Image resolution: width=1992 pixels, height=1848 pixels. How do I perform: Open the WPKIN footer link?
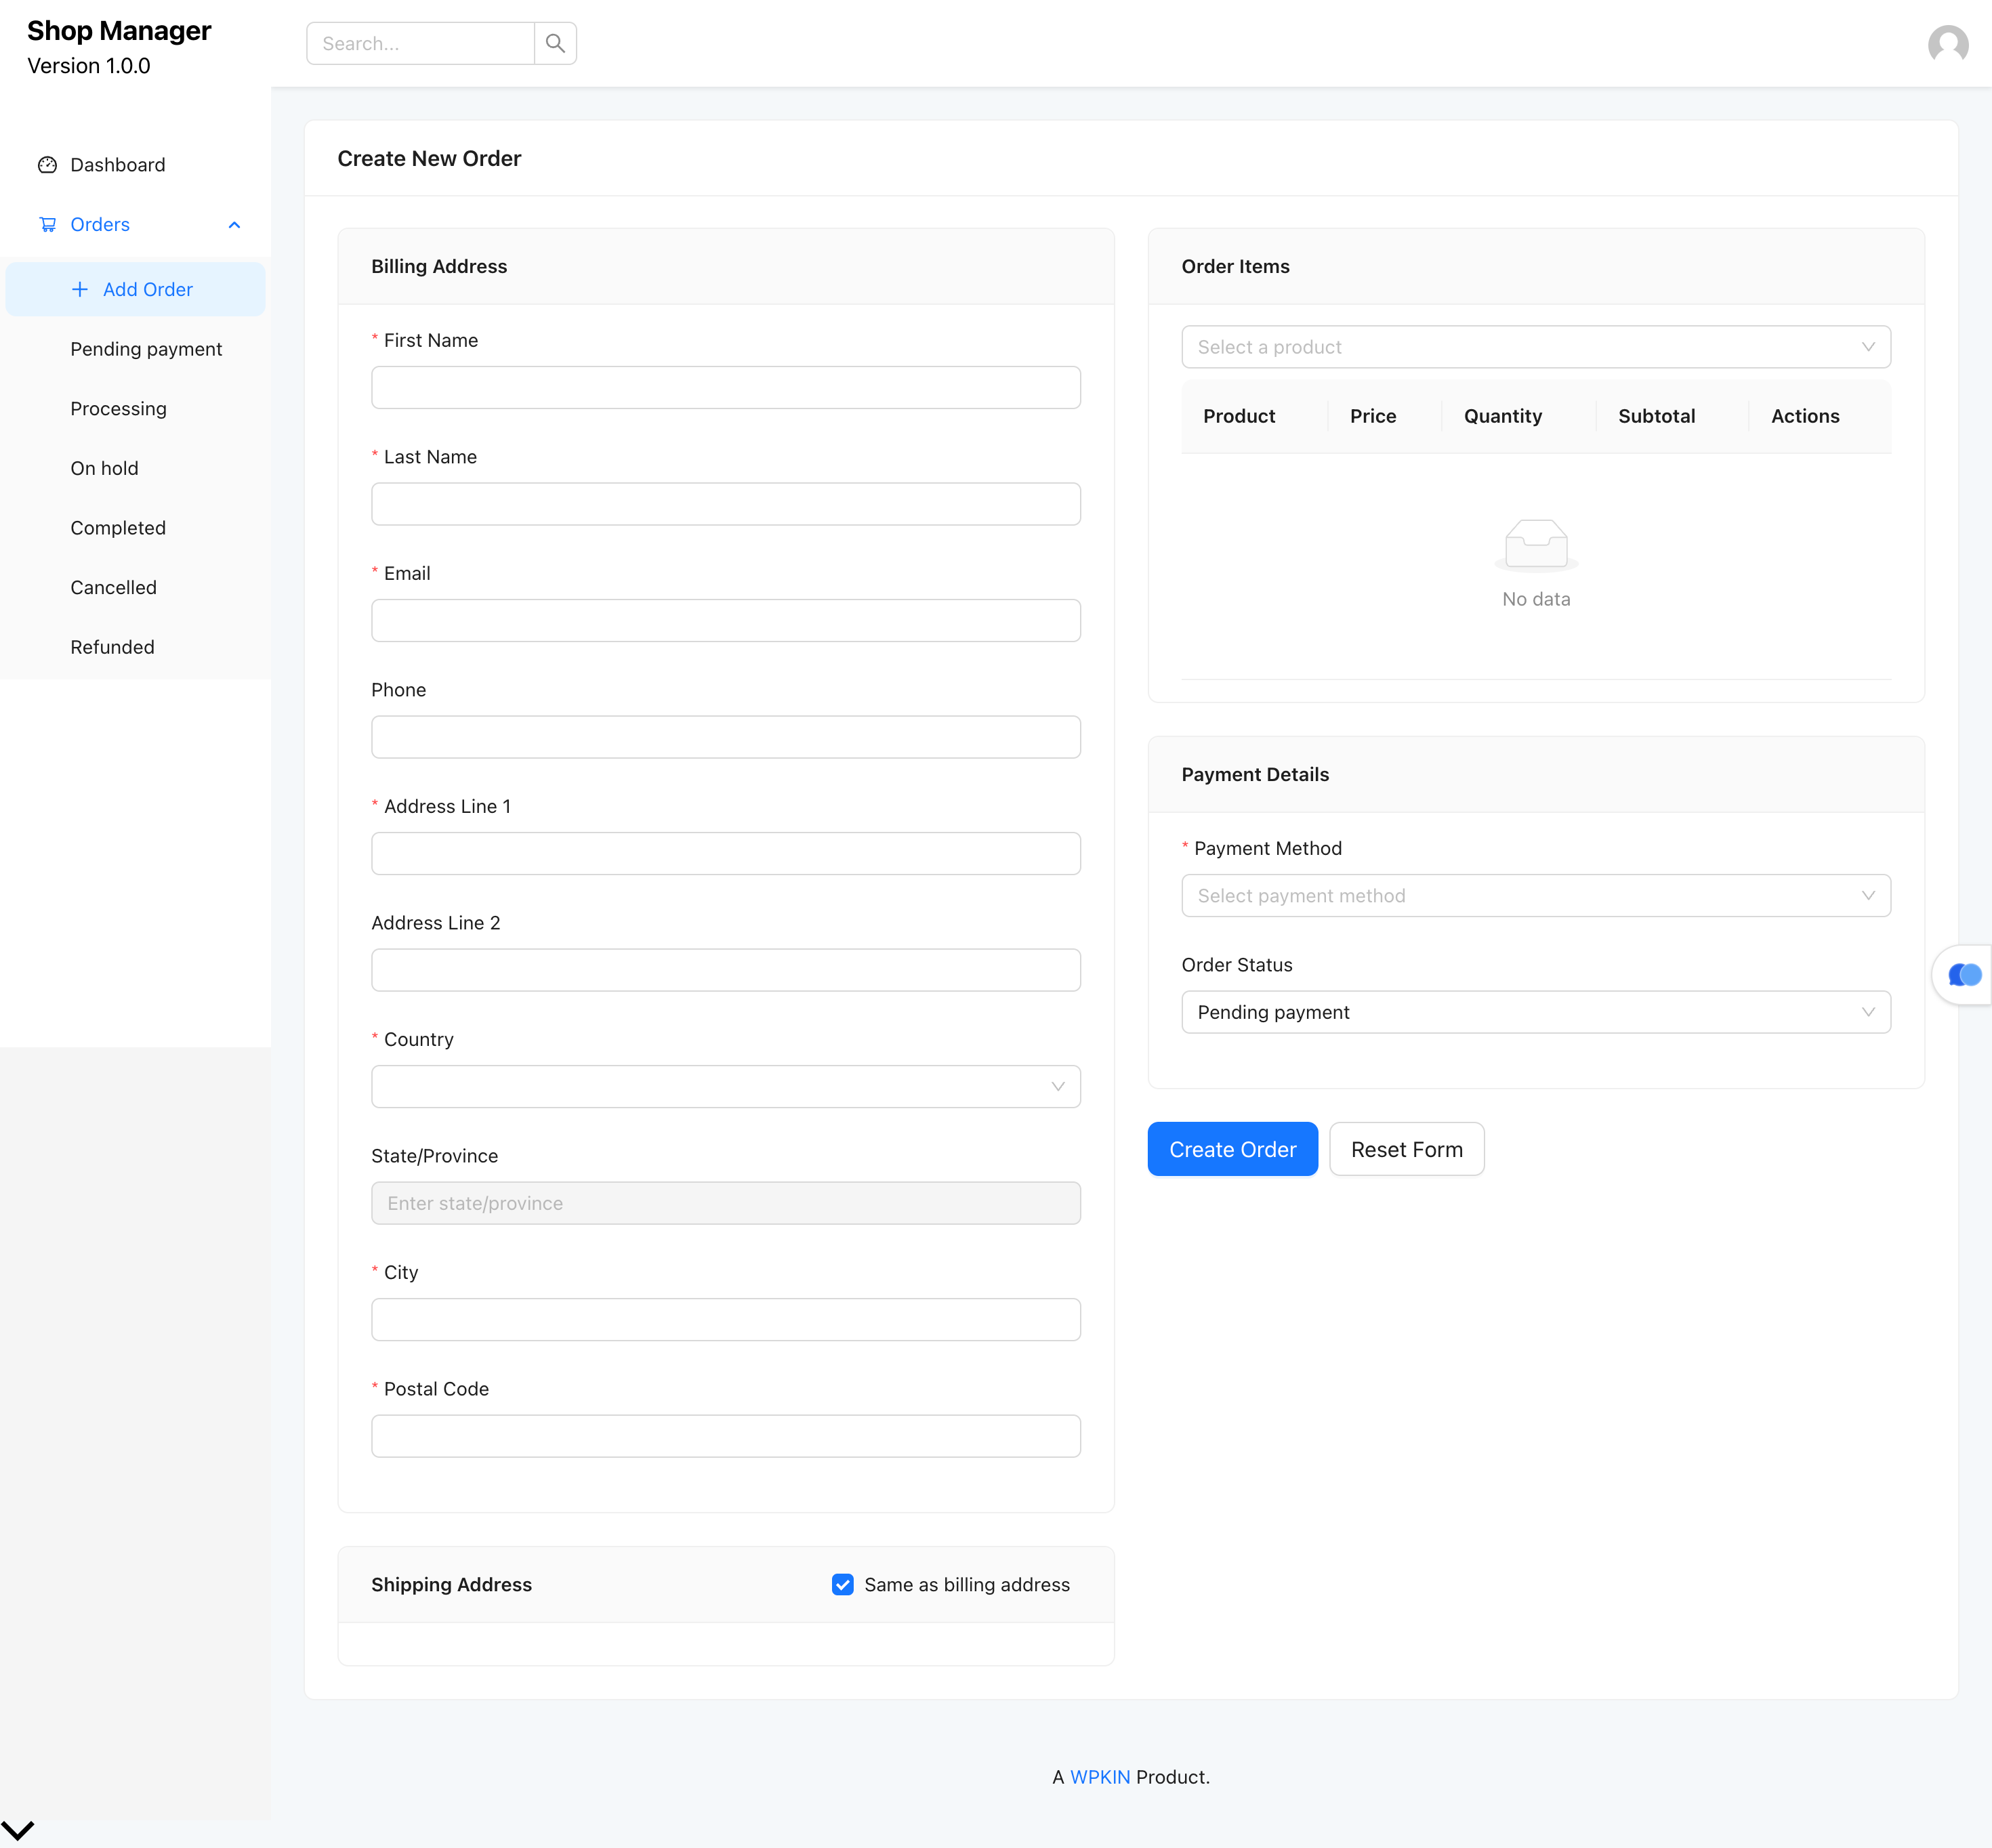point(1100,1776)
